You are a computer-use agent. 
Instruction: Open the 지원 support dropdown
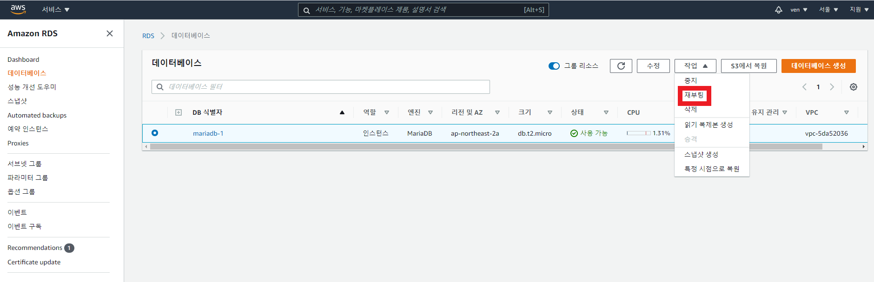(x=859, y=10)
